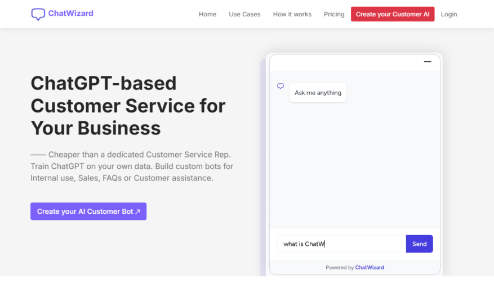Viewport: 494px width, 297px height.
Task: Open the ChatWizard brand name link
Action: pyautogui.click(x=70, y=13)
